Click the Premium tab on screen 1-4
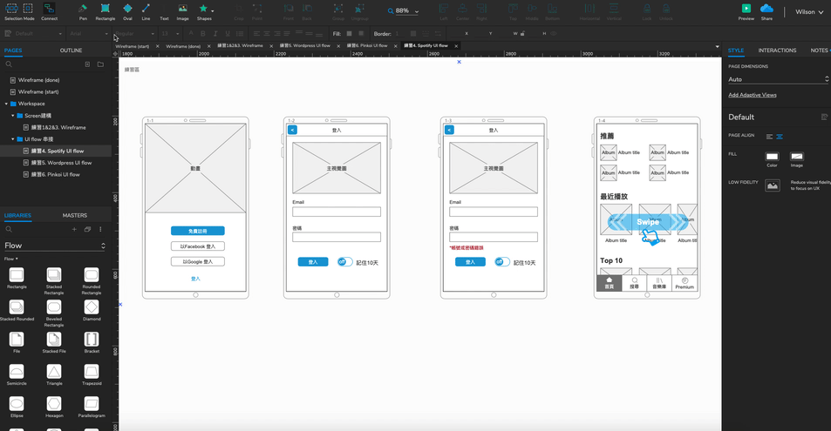The width and height of the screenshot is (831, 431). 685,283
